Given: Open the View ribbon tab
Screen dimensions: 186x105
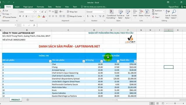Looking at the screenshot, I should (x=67, y=7).
